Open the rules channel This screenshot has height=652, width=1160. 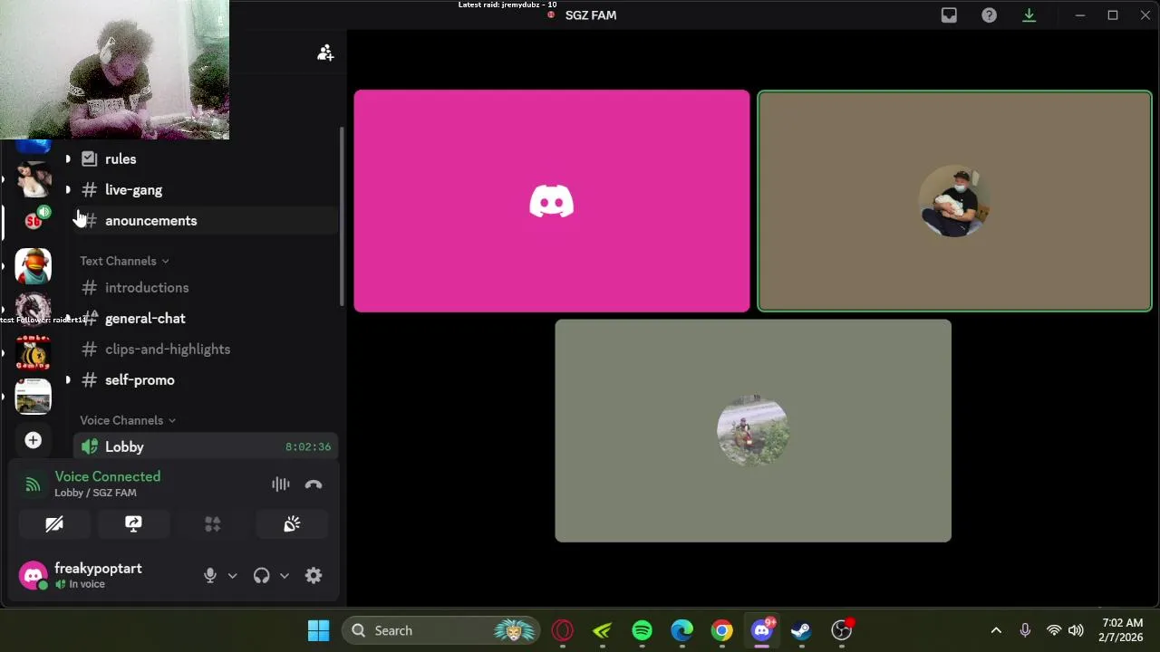[x=205, y=159]
